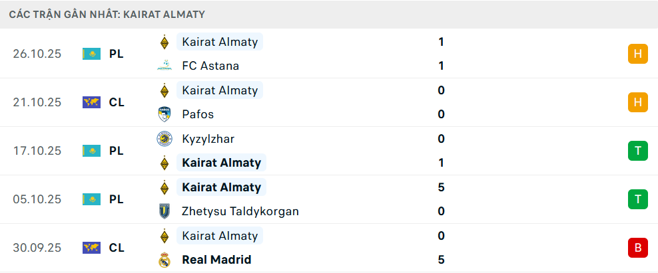Viewport: 658px width, 273px height.
Task: Click the FC Astana team name
Action: (x=210, y=66)
